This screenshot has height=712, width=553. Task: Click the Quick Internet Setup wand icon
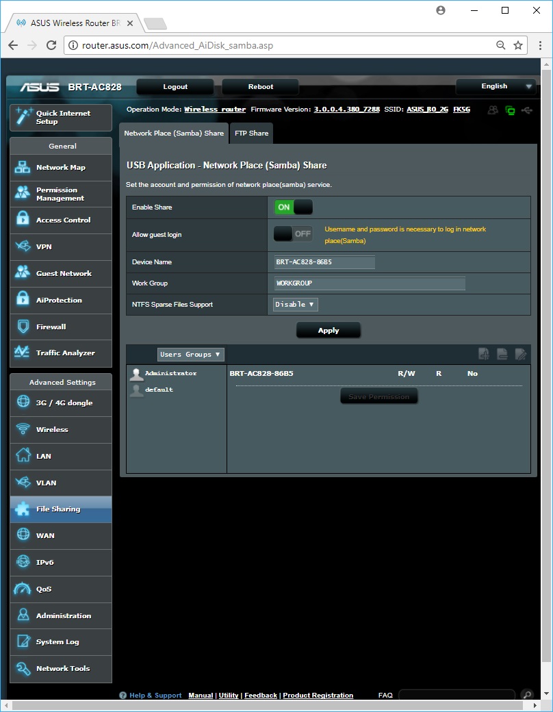tap(23, 116)
